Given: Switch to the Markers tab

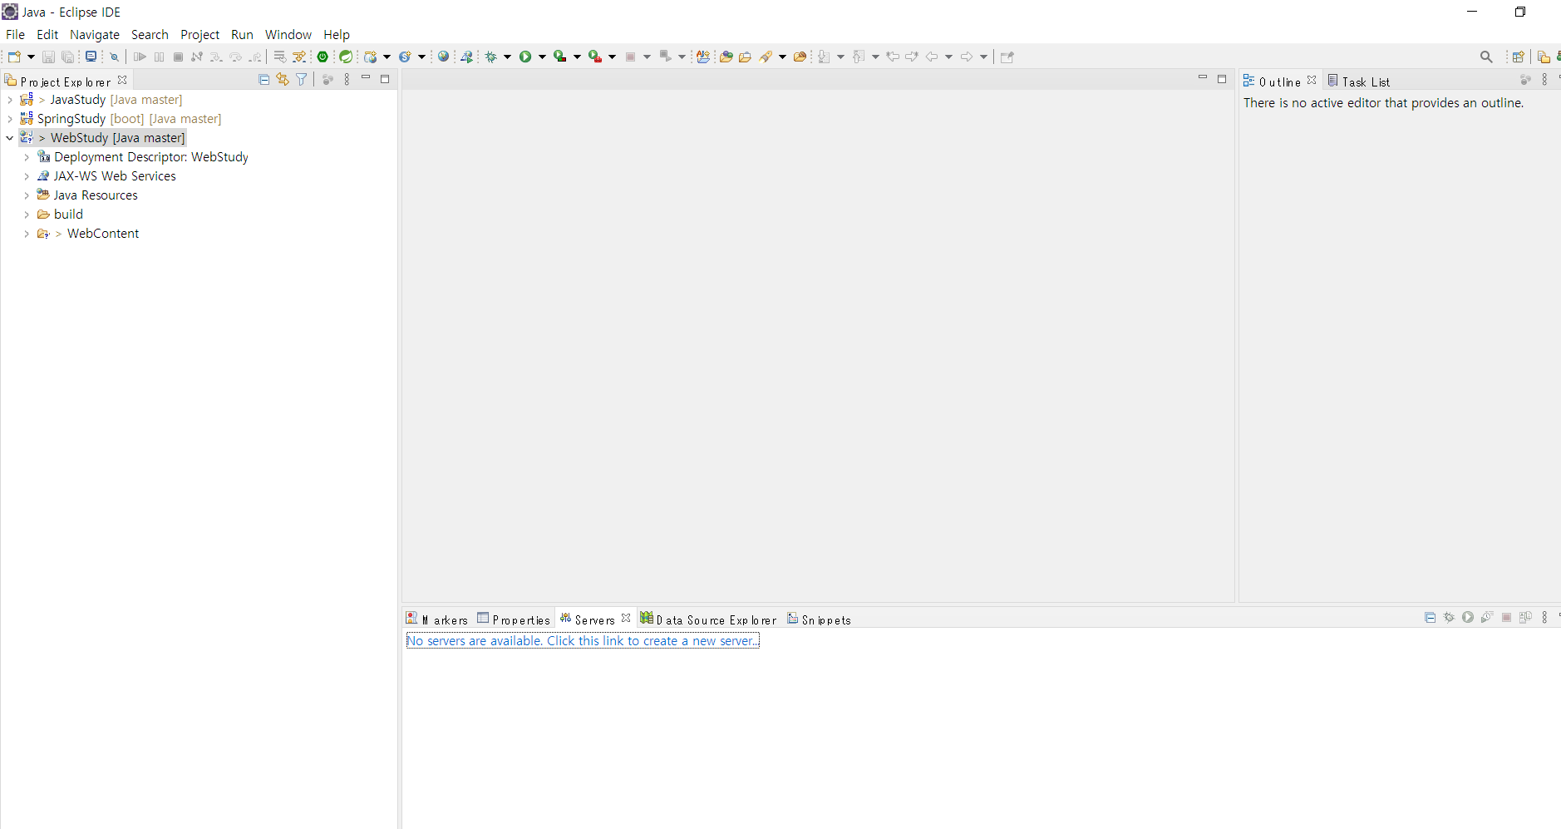Looking at the screenshot, I should [437, 619].
